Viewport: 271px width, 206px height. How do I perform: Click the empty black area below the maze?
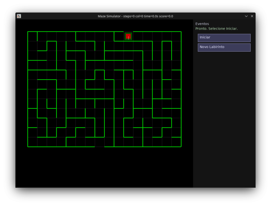[x=104, y=167]
